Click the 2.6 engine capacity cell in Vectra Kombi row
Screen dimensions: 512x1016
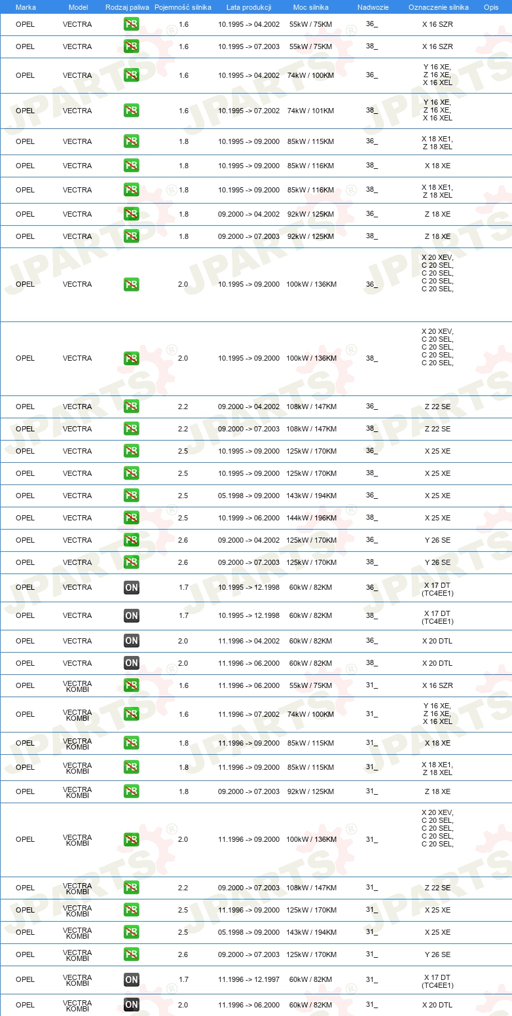click(x=183, y=955)
